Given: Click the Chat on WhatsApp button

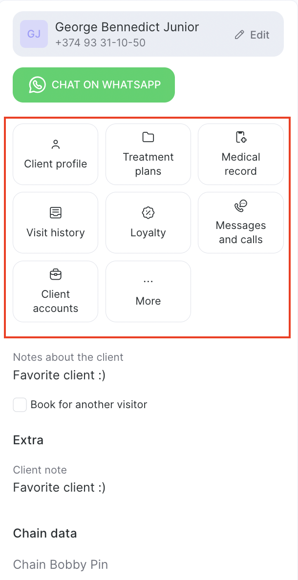Looking at the screenshot, I should tap(94, 85).
